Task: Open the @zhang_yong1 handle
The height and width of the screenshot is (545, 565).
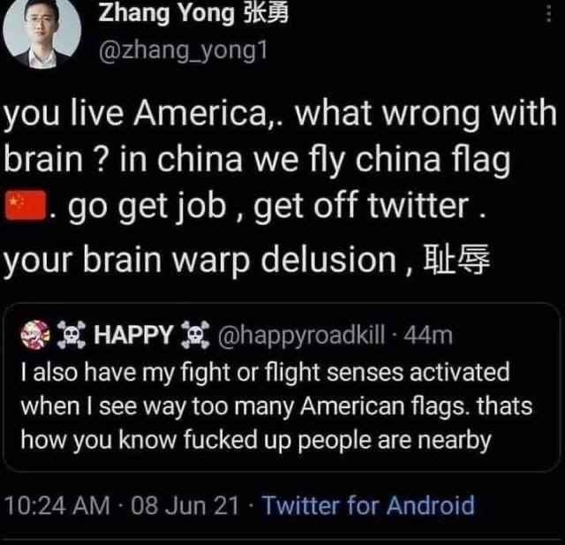Action: point(183,51)
